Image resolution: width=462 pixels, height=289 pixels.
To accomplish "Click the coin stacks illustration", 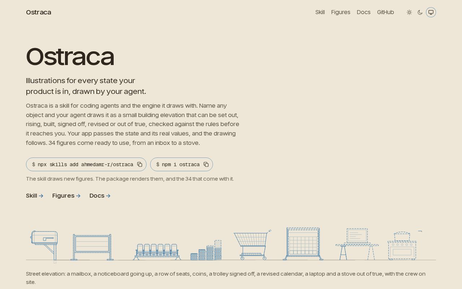I will pyautogui.click(x=206, y=250).
